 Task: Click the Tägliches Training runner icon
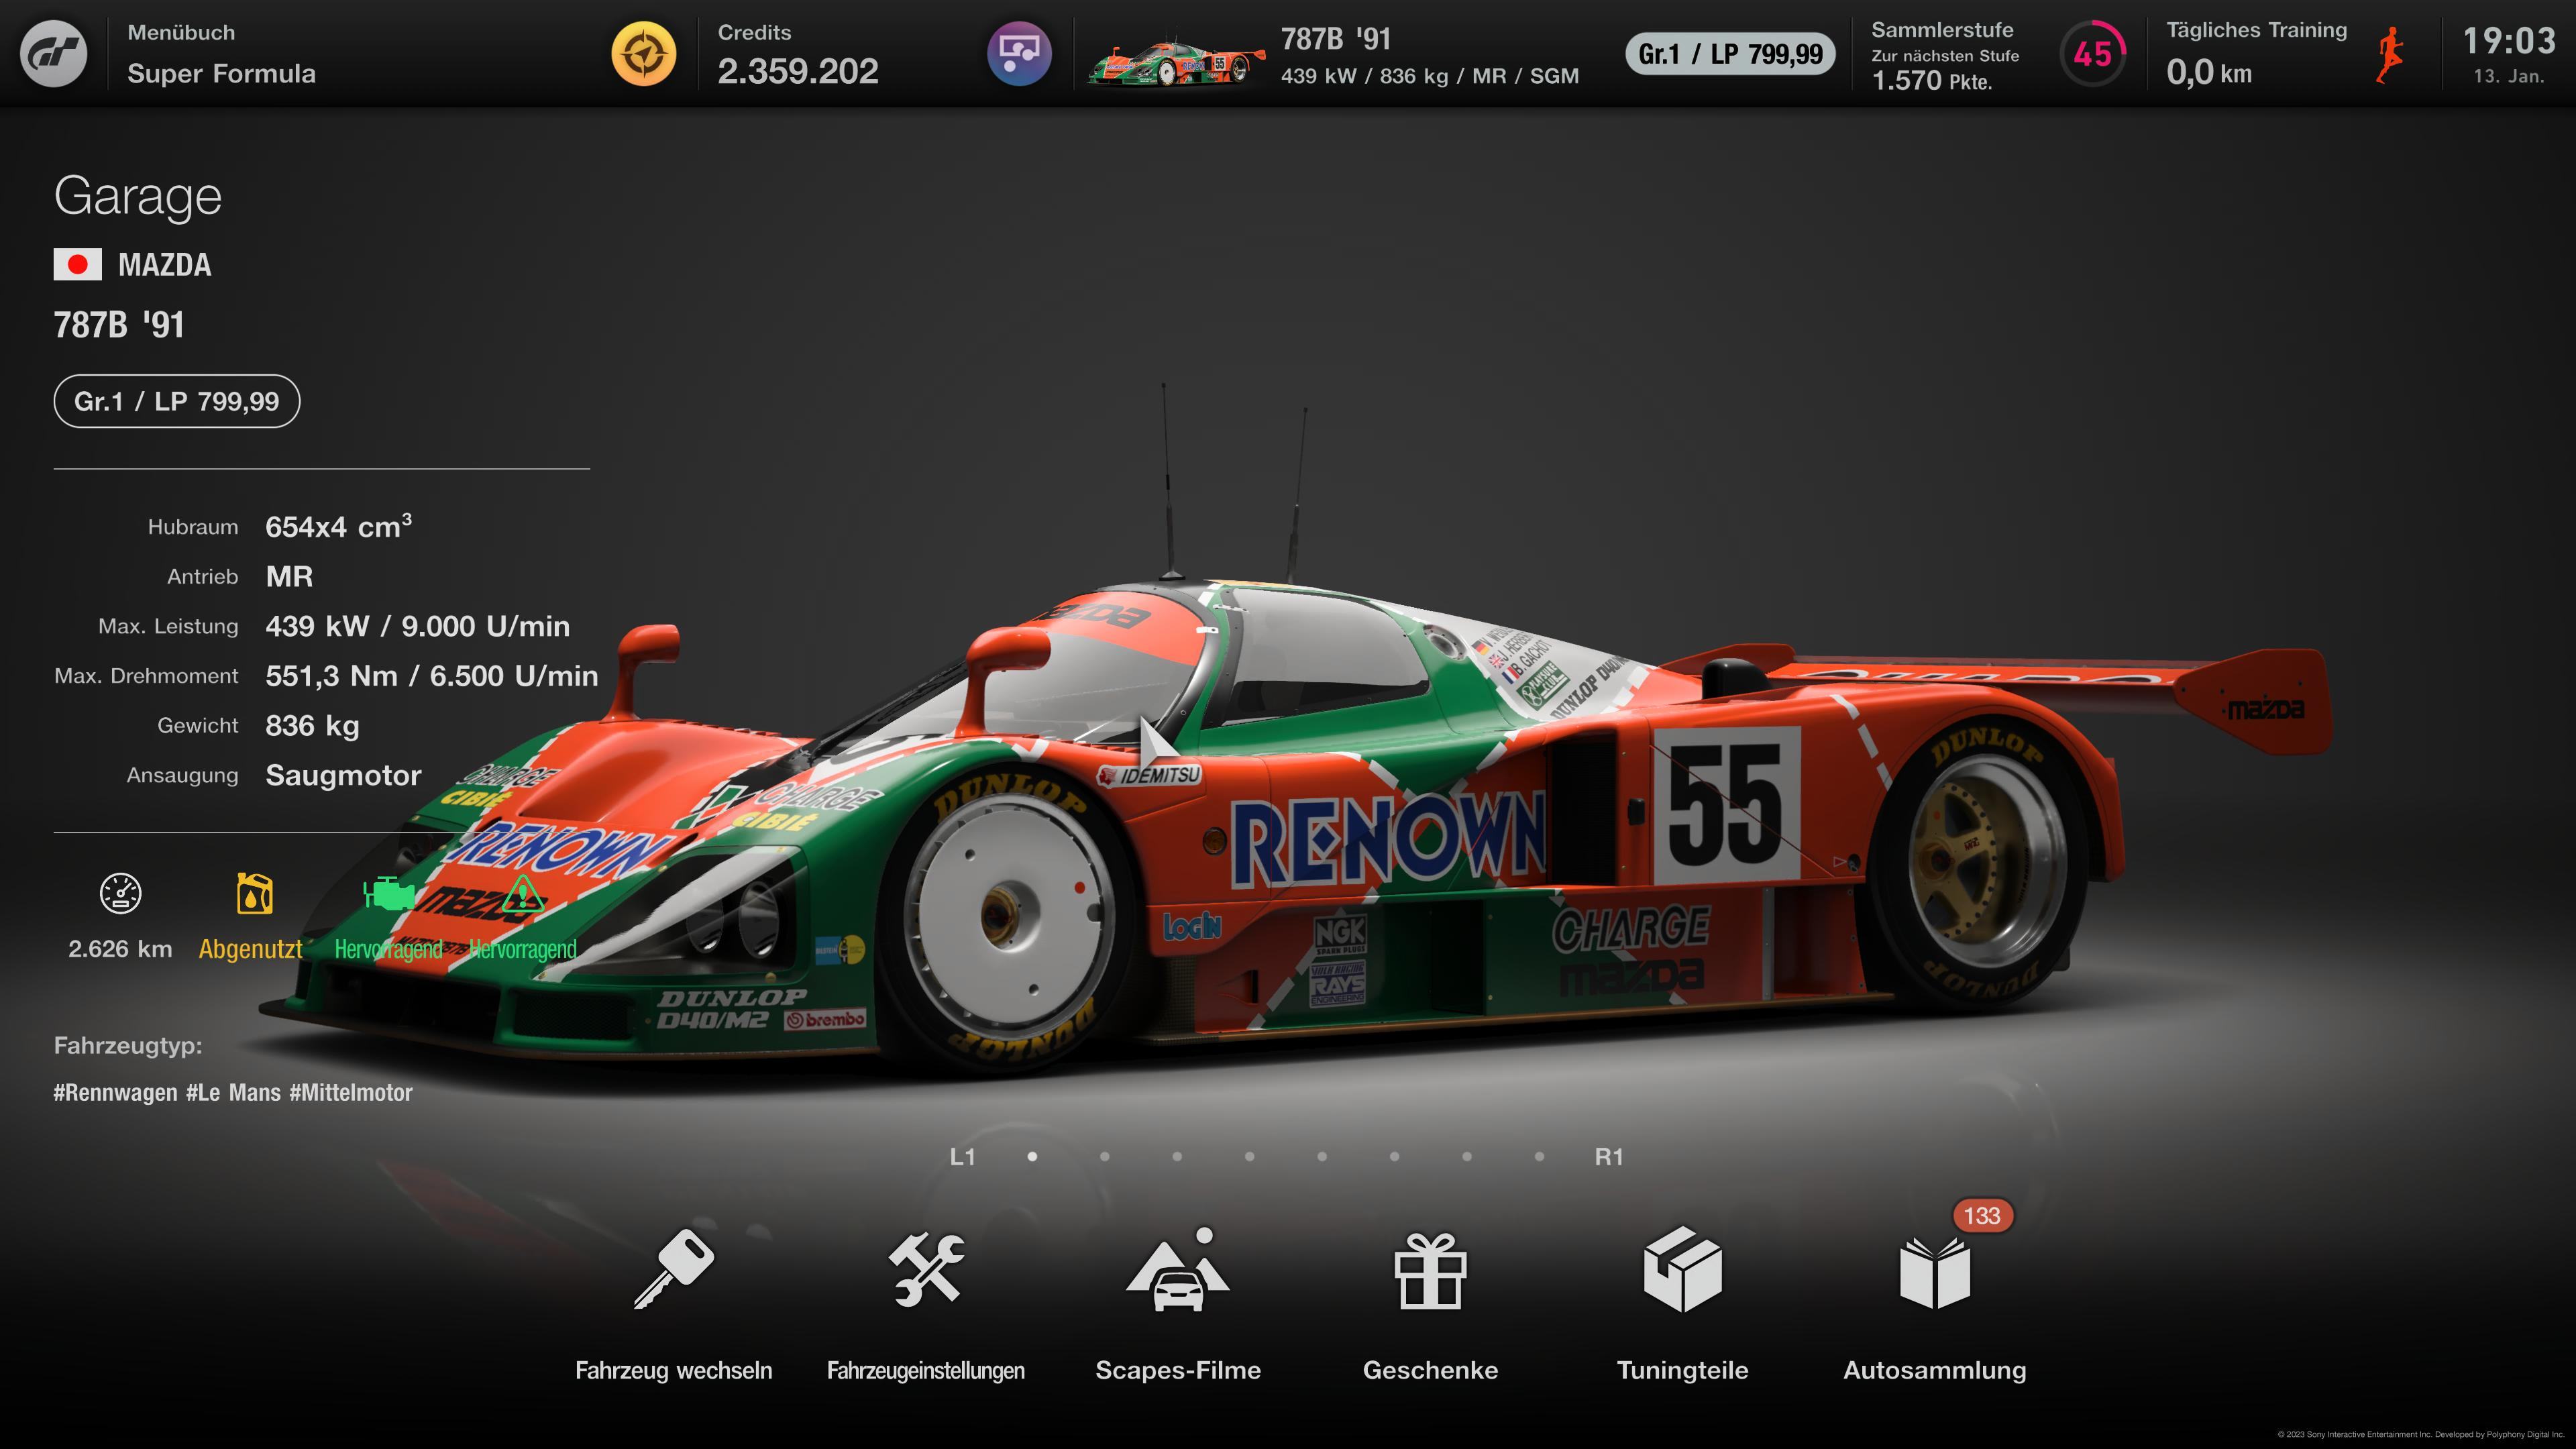(2389, 55)
